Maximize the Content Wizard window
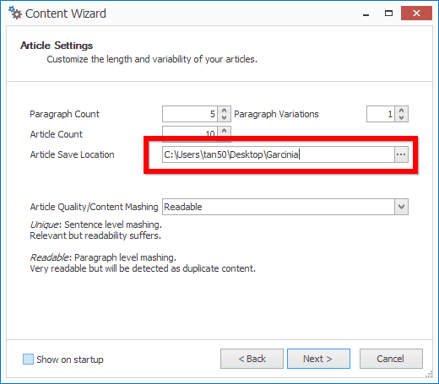This screenshot has width=439, height=384. coord(388,14)
